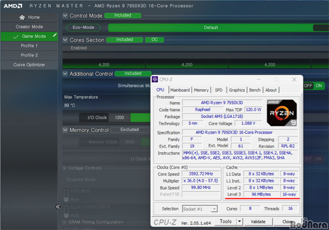The width and height of the screenshot is (329, 230).
Task: Click the Multiplier value x 36.0
Action: (201, 181)
